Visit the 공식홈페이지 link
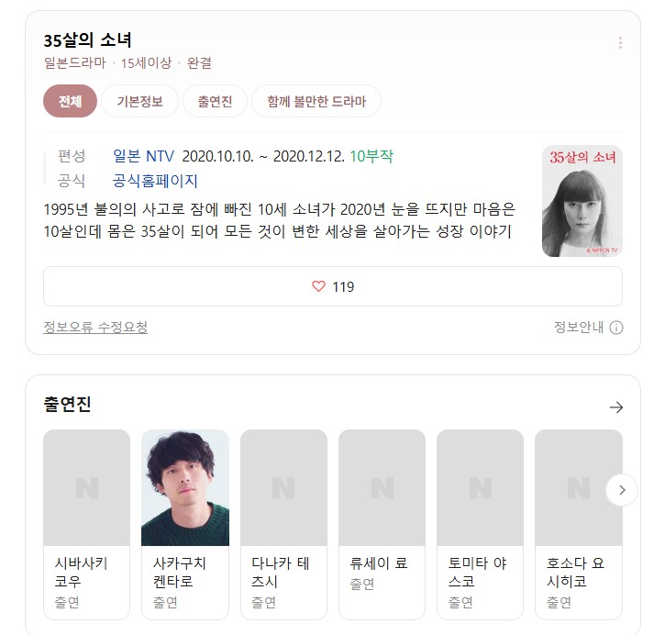 pos(155,181)
